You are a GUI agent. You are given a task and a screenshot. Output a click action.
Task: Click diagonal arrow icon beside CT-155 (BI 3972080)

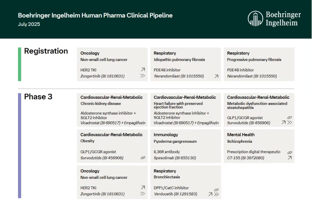pos(289,158)
